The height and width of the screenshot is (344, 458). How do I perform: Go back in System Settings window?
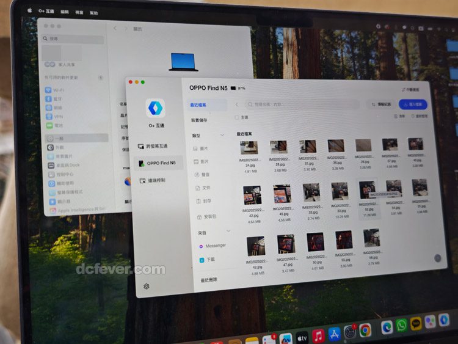115,28
